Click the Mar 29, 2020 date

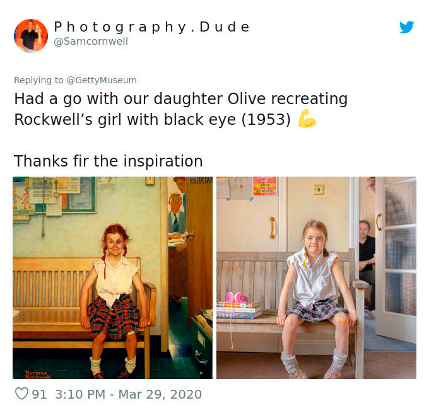(160, 394)
